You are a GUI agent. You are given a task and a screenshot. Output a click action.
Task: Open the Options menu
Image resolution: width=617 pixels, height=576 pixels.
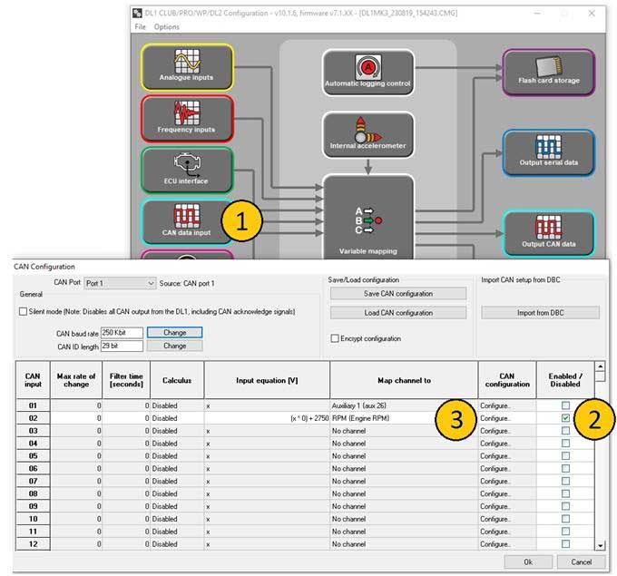coord(167,27)
